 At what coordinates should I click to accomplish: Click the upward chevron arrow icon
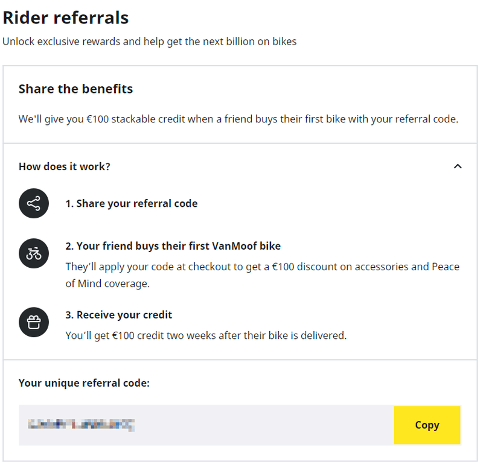[458, 166]
